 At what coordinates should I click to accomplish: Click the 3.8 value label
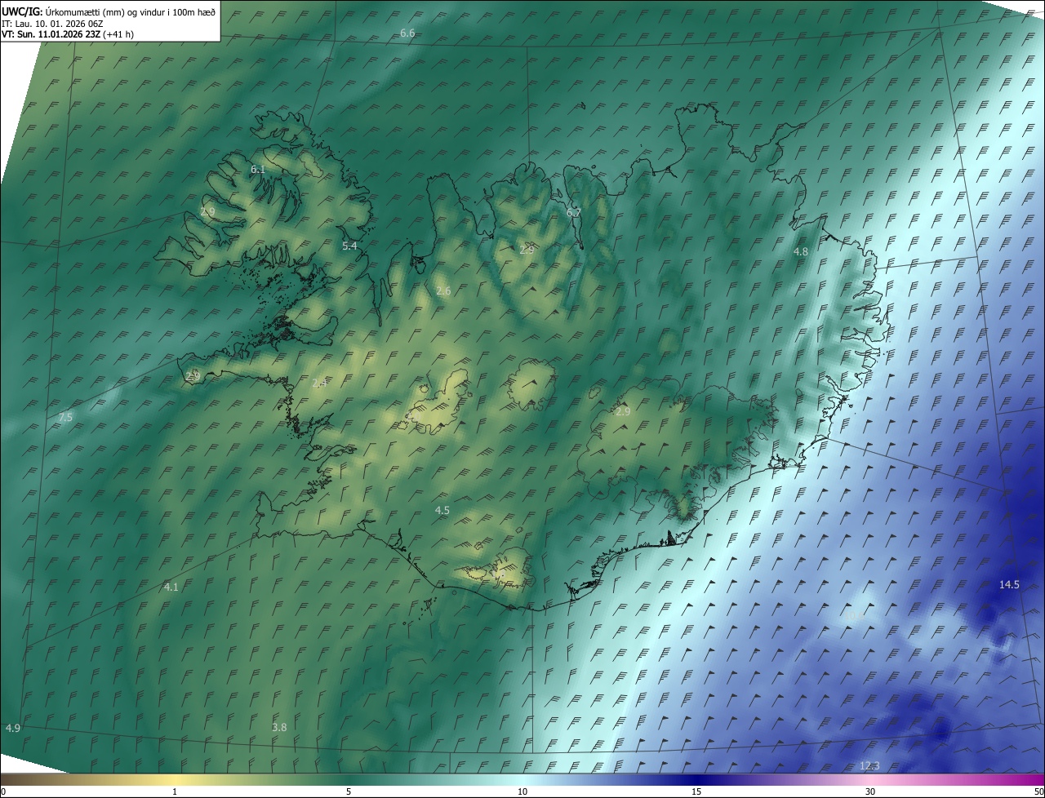[x=279, y=728]
